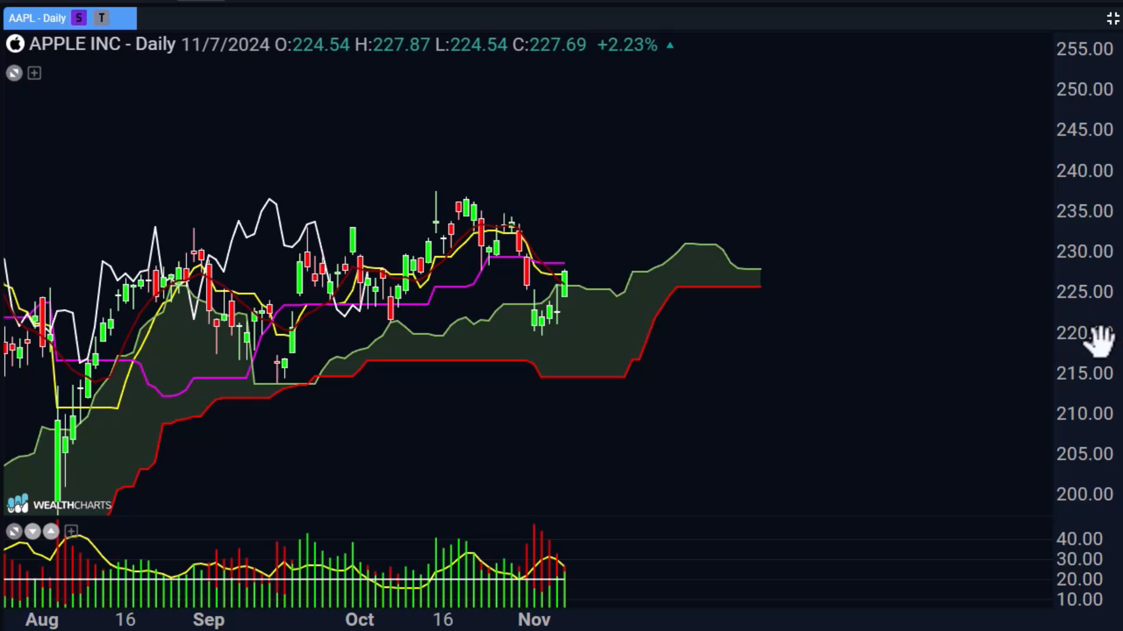Viewport: 1123px width, 631px height.
Task: Add indicator with the volume pane plus icon
Action: (x=71, y=531)
